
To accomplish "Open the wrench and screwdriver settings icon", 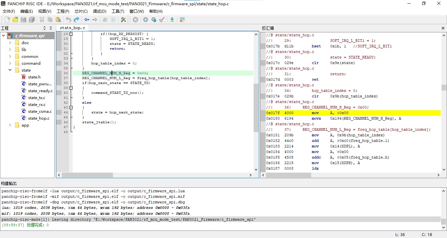I will [123, 20].
